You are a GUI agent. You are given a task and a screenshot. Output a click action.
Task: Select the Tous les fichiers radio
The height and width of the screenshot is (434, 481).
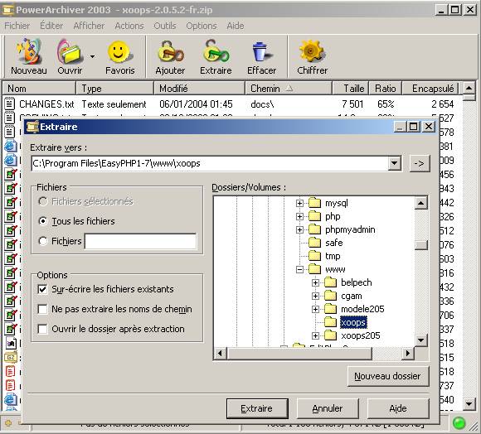tap(43, 221)
